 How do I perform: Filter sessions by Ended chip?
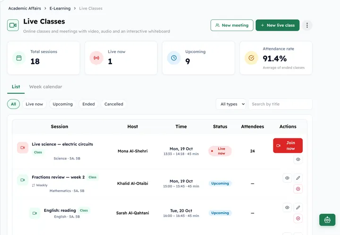pyautogui.click(x=88, y=104)
